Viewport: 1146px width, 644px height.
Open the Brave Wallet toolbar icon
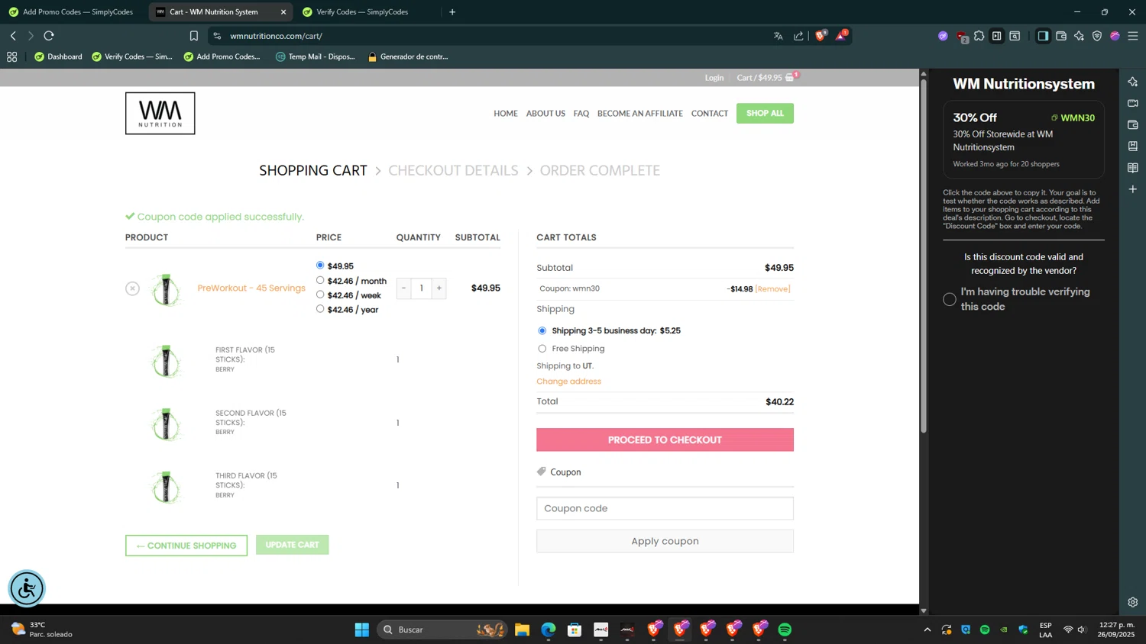click(x=1061, y=36)
